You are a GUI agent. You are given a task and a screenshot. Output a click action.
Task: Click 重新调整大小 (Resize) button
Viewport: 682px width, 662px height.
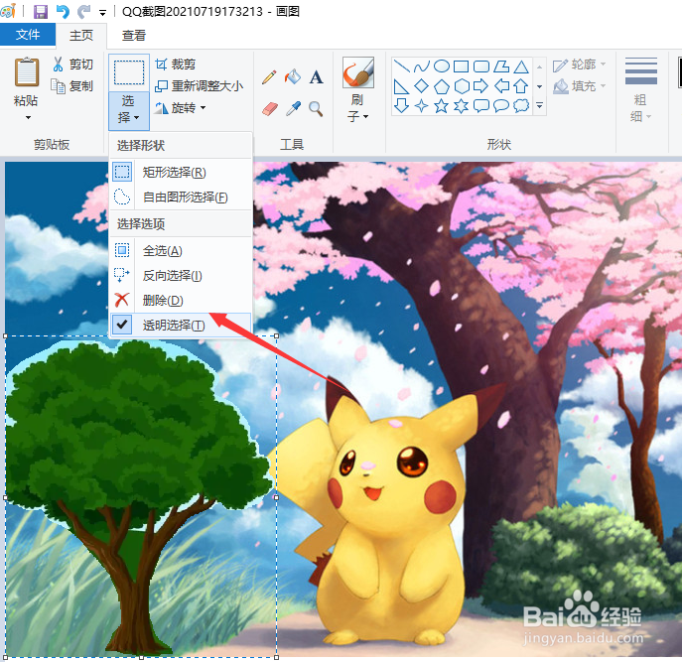[x=200, y=85]
